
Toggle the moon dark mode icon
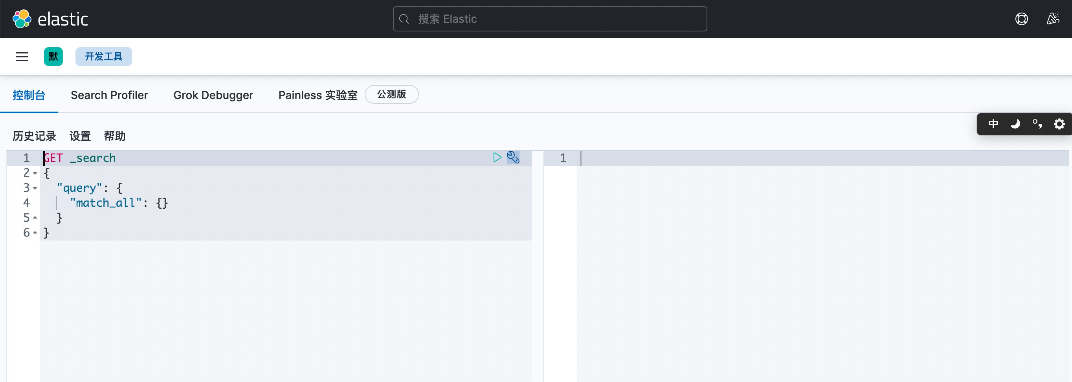(1015, 124)
